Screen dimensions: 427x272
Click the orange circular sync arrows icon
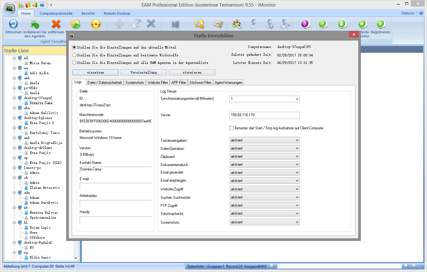[96, 24]
